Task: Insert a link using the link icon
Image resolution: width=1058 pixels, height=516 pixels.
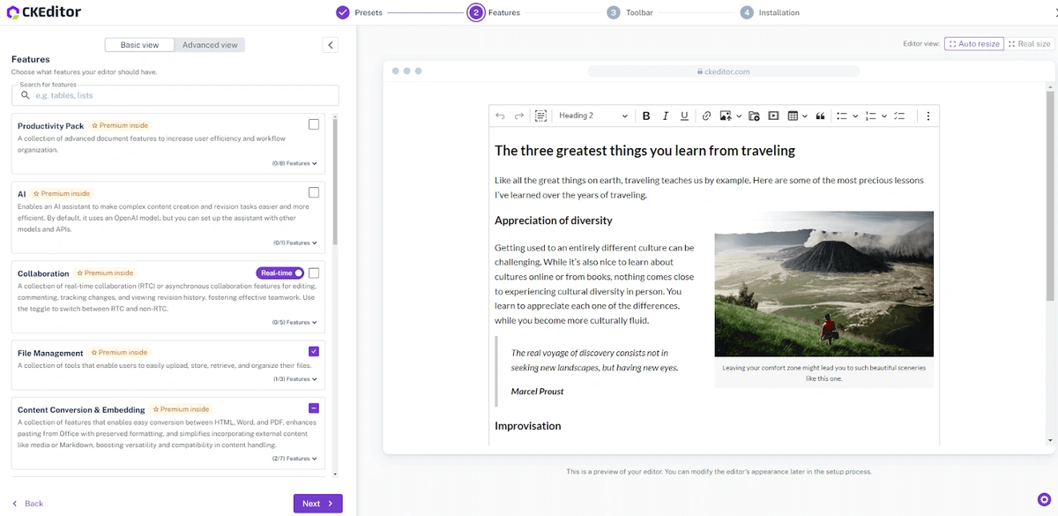Action: (706, 116)
